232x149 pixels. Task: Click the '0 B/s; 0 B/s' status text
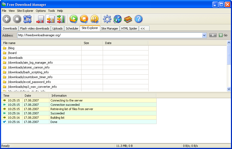click(190, 146)
